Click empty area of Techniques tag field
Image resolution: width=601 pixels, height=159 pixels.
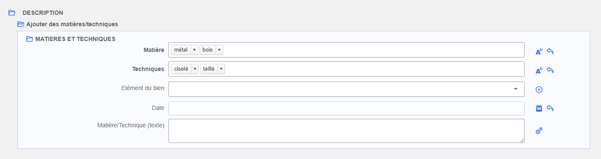pyautogui.click(x=374, y=69)
